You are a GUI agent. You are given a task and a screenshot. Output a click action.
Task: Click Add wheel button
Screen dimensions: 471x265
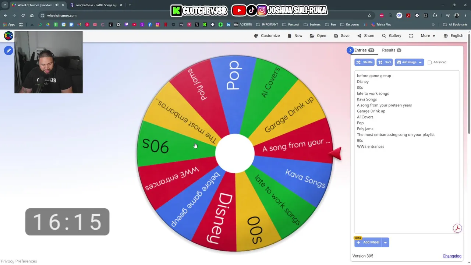click(368, 242)
